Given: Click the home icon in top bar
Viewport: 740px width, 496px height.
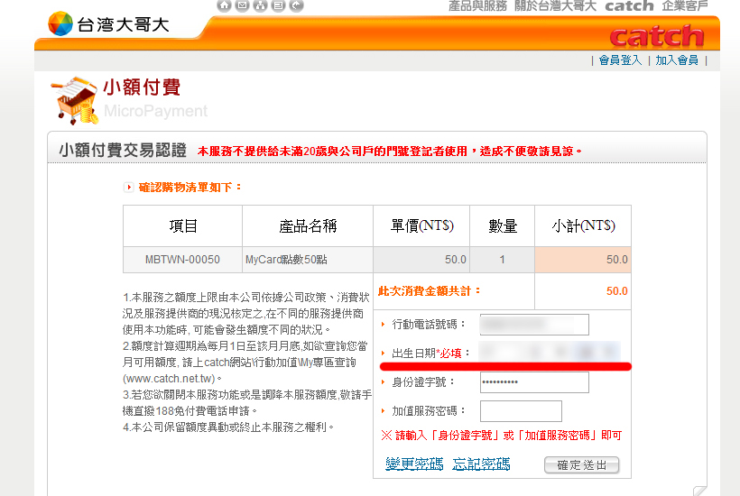Looking at the screenshot, I should [225, 5].
